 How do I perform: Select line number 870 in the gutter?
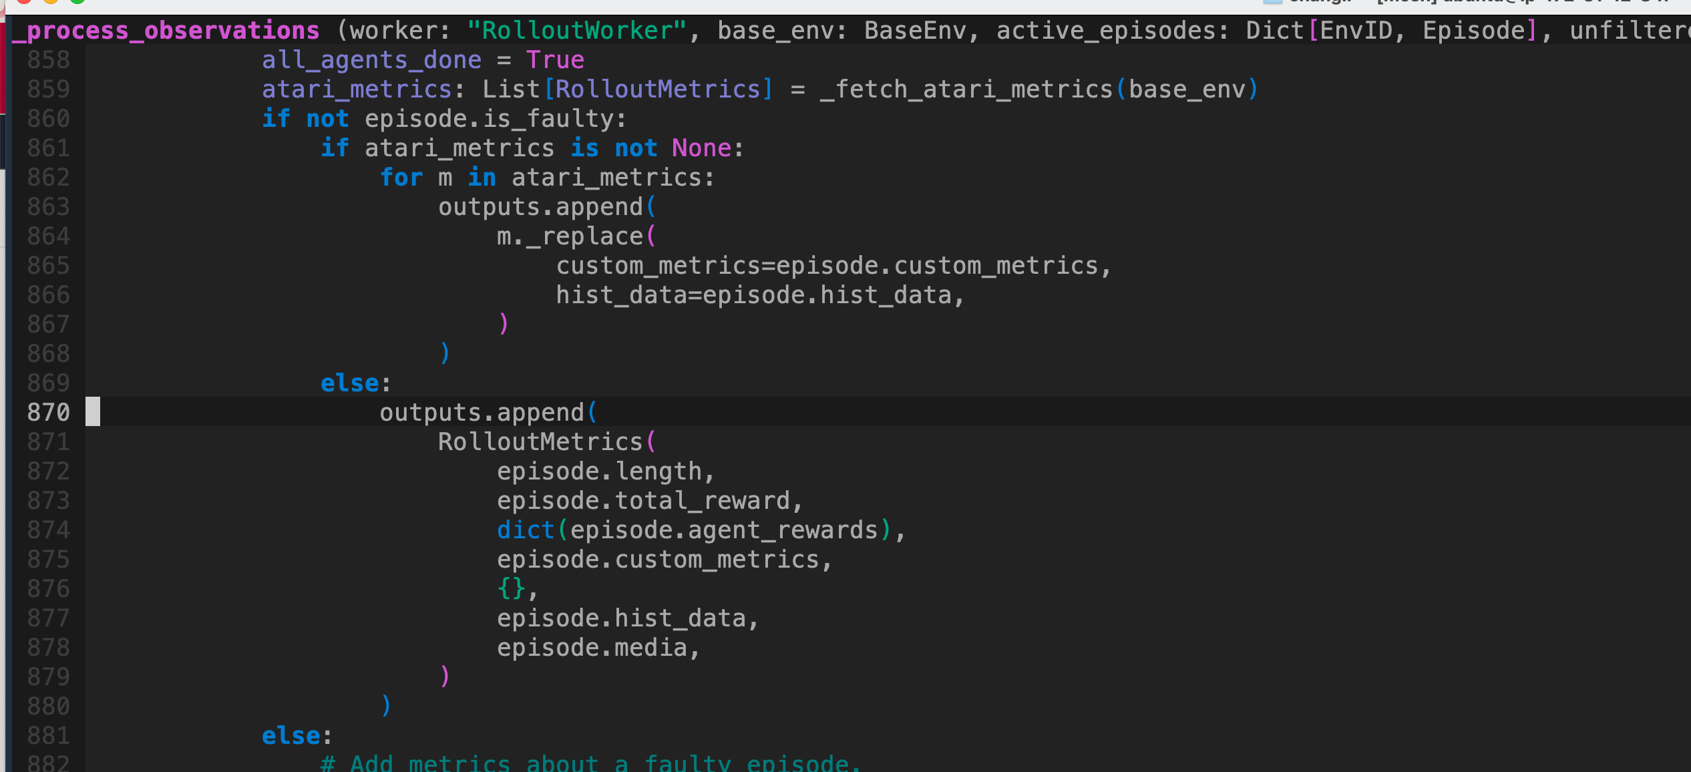pos(47,412)
